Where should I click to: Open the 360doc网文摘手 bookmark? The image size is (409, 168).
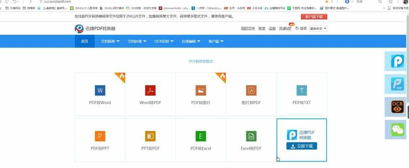[x=112, y=8]
